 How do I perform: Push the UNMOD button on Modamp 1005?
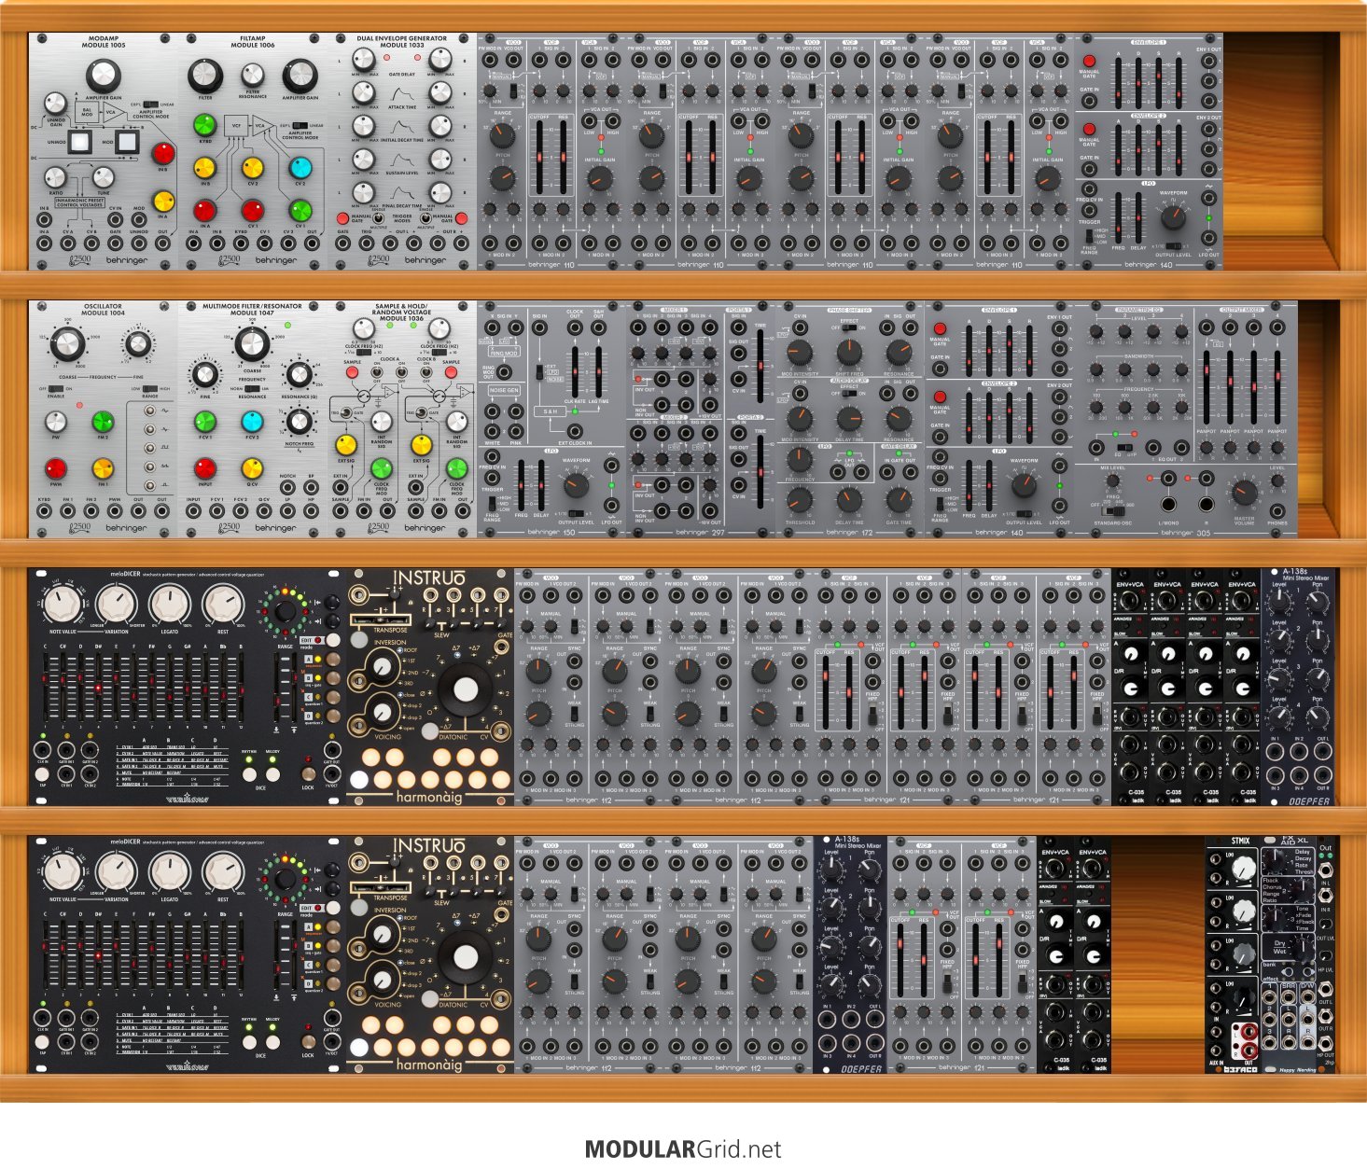tap(78, 143)
